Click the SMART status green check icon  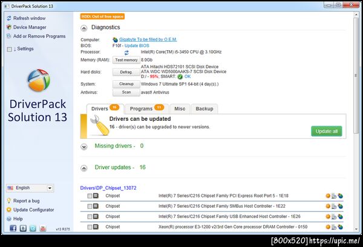pos(180,77)
